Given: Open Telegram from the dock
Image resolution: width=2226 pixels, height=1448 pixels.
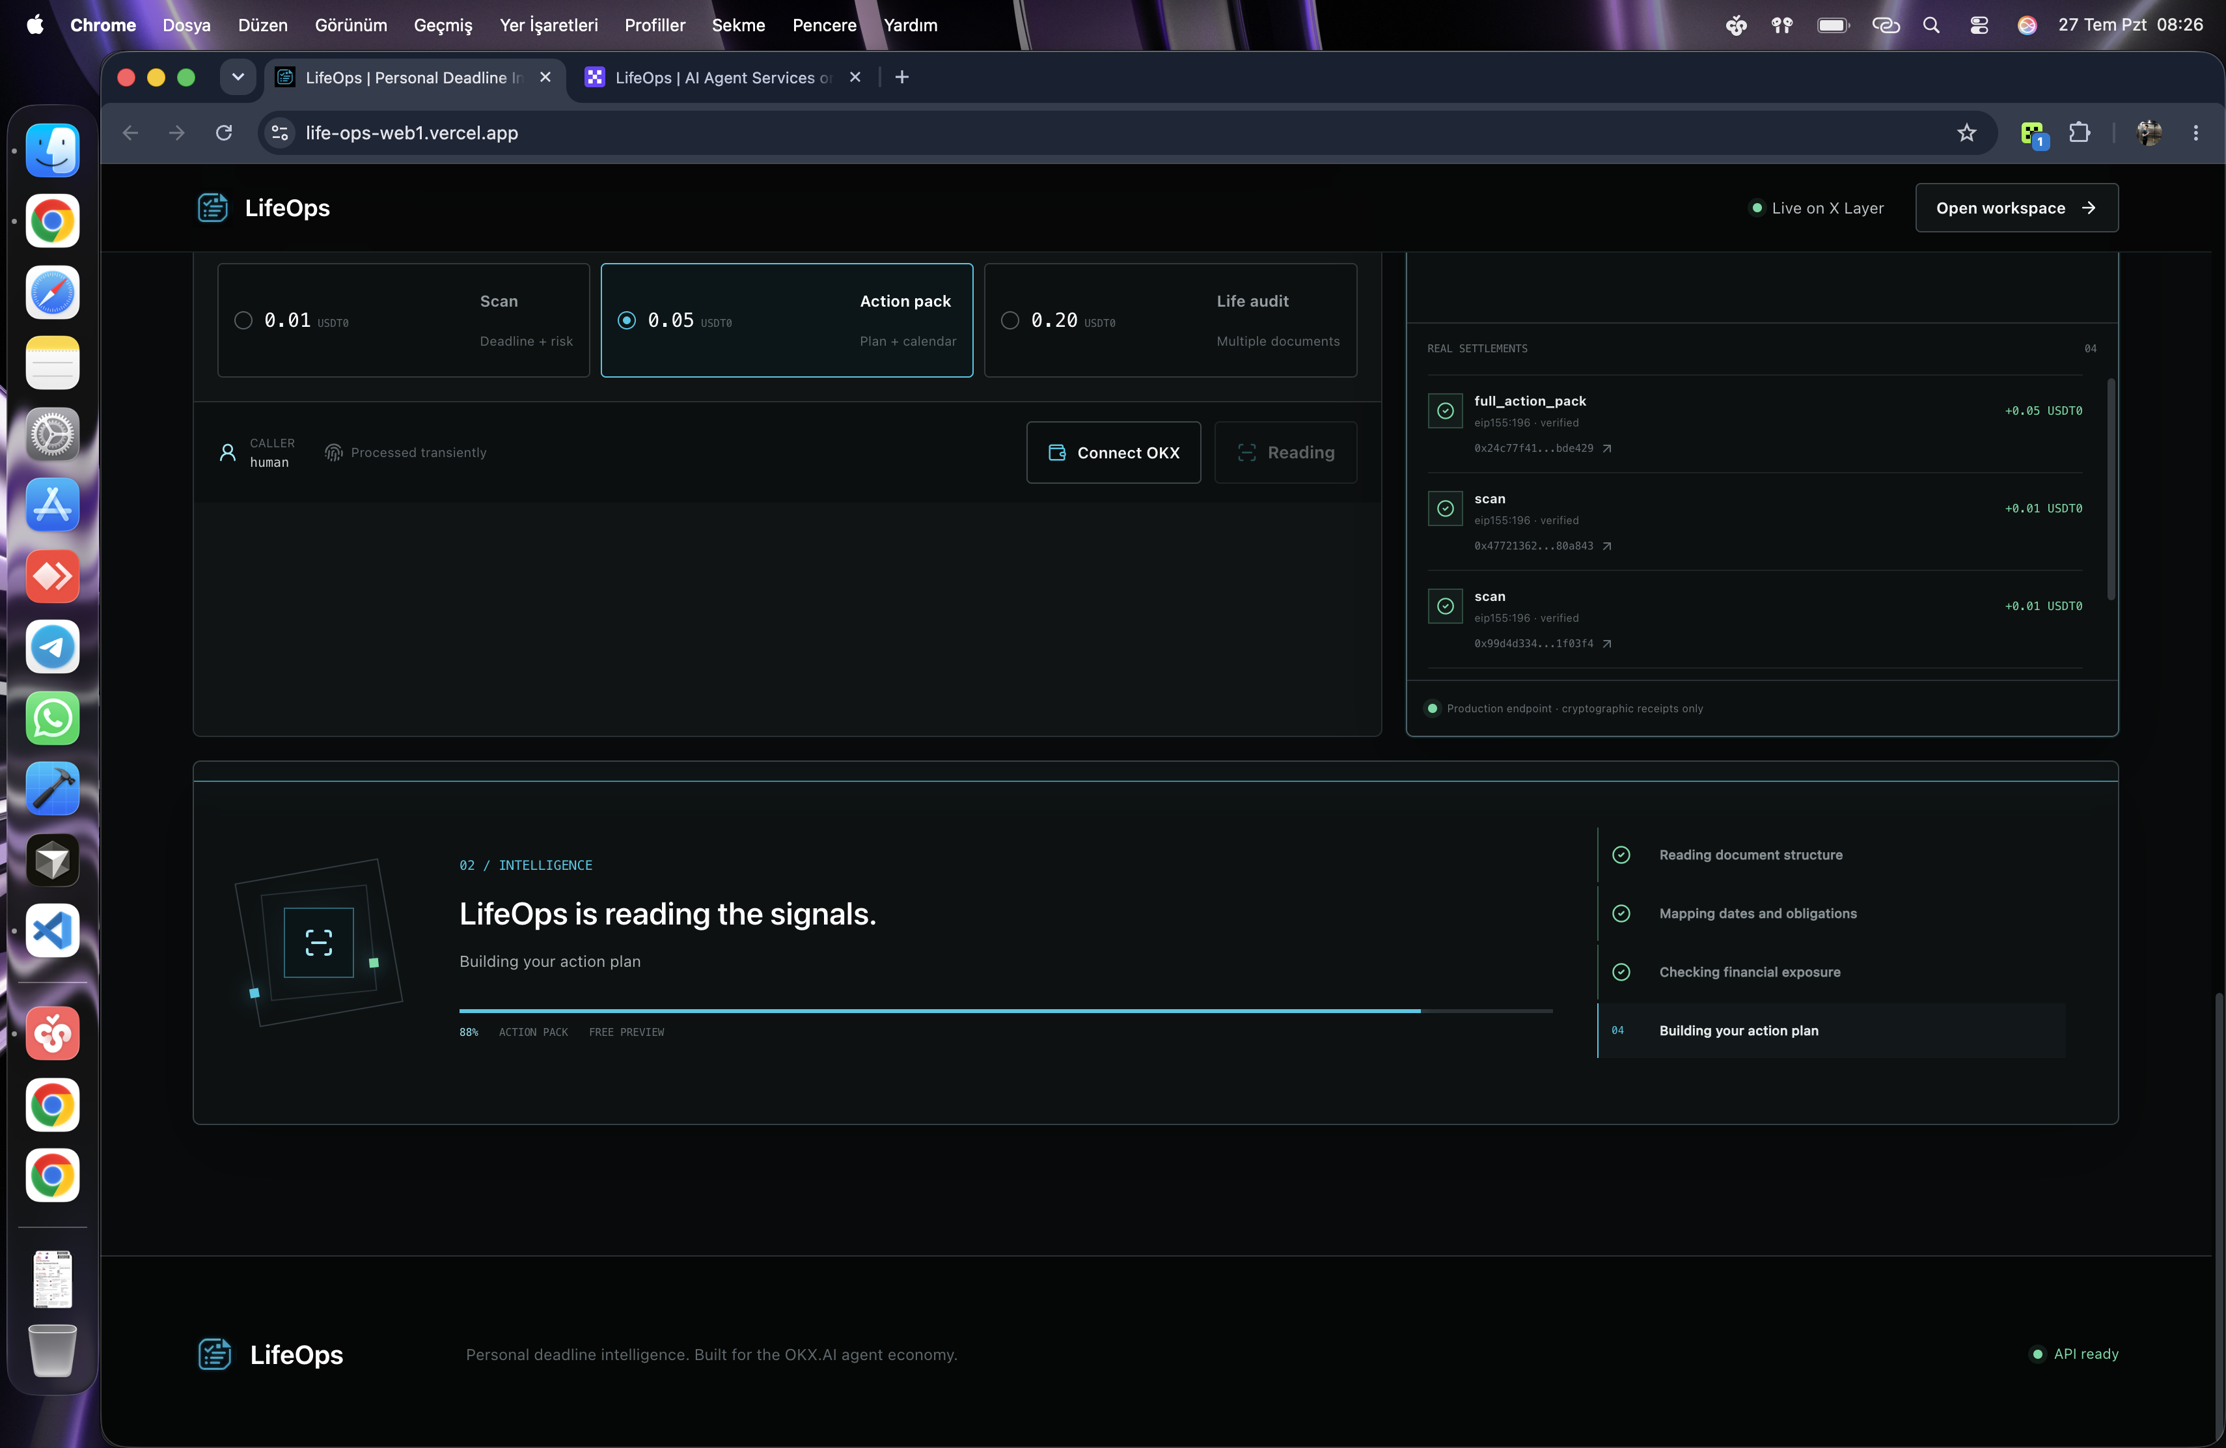Looking at the screenshot, I should pyautogui.click(x=52, y=647).
